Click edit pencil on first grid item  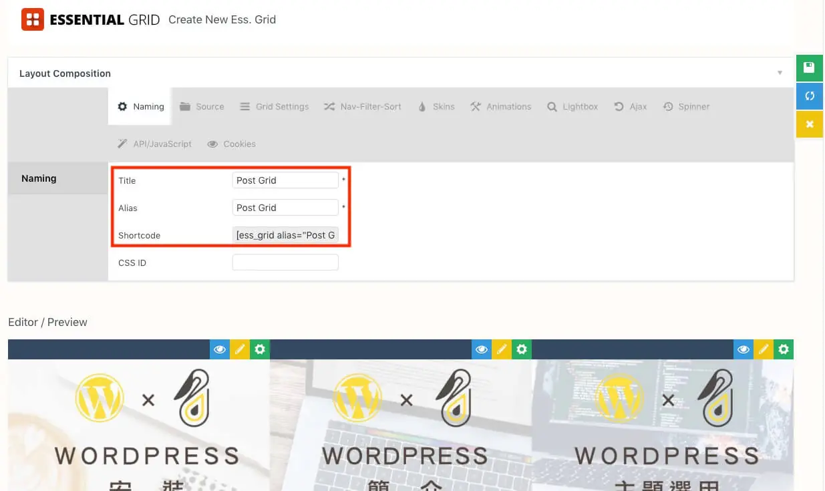(x=240, y=349)
